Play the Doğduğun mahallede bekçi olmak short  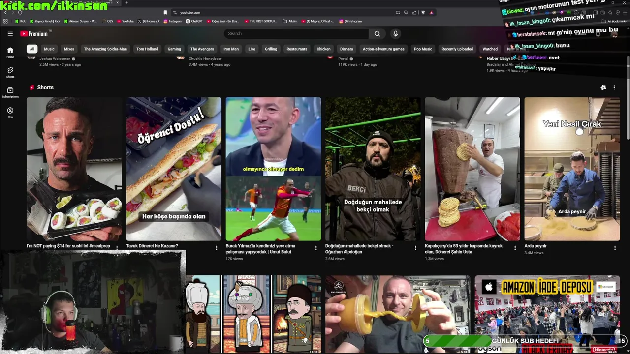tap(373, 169)
